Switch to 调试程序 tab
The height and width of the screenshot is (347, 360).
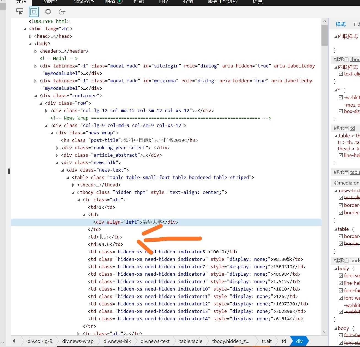(x=84, y=2)
